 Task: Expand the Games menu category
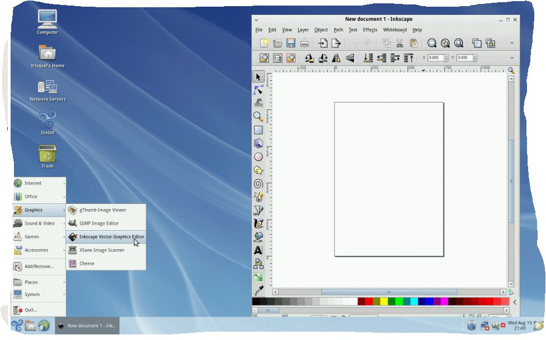39,237
